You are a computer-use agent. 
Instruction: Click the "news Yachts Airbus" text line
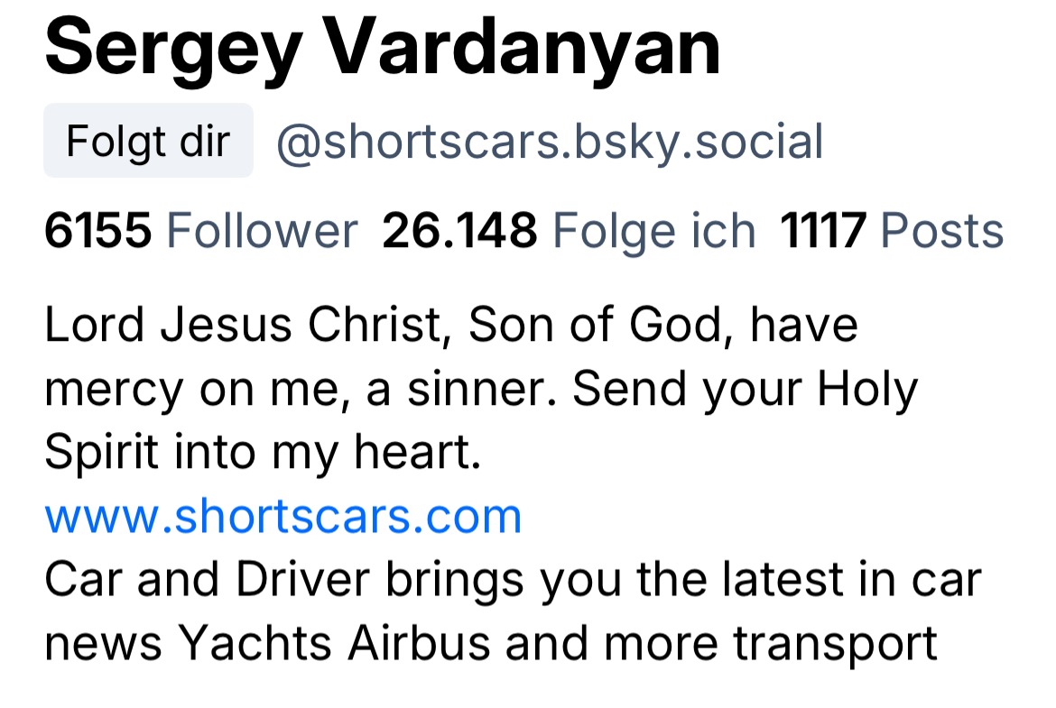pos(491,644)
